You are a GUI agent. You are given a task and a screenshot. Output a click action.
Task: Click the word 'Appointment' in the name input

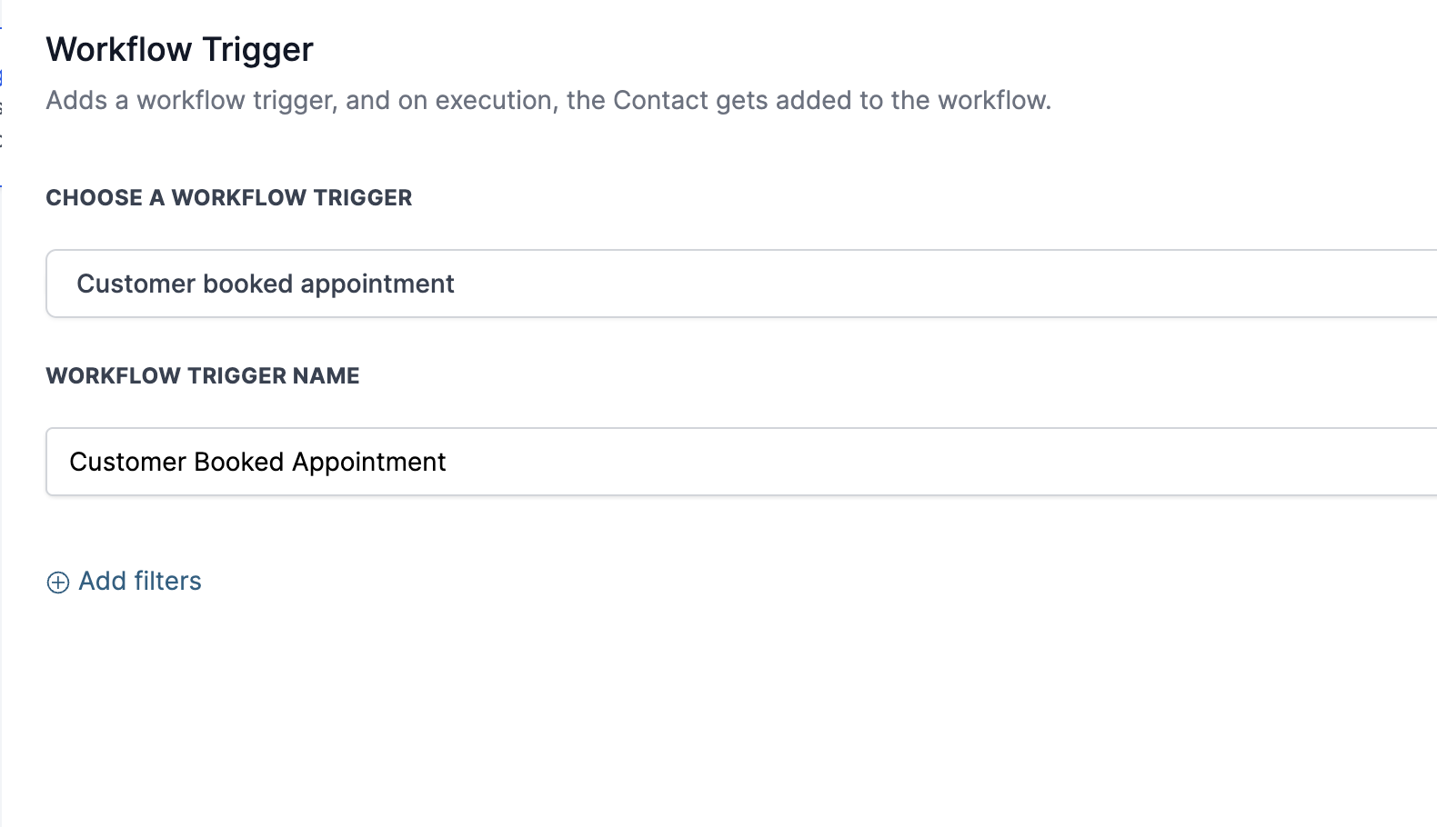click(x=369, y=463)
